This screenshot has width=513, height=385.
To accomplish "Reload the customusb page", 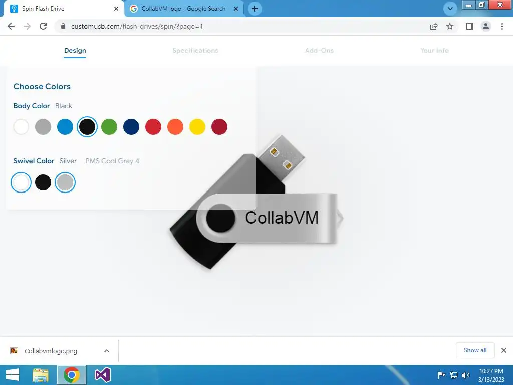I will (x=43, y=26).
